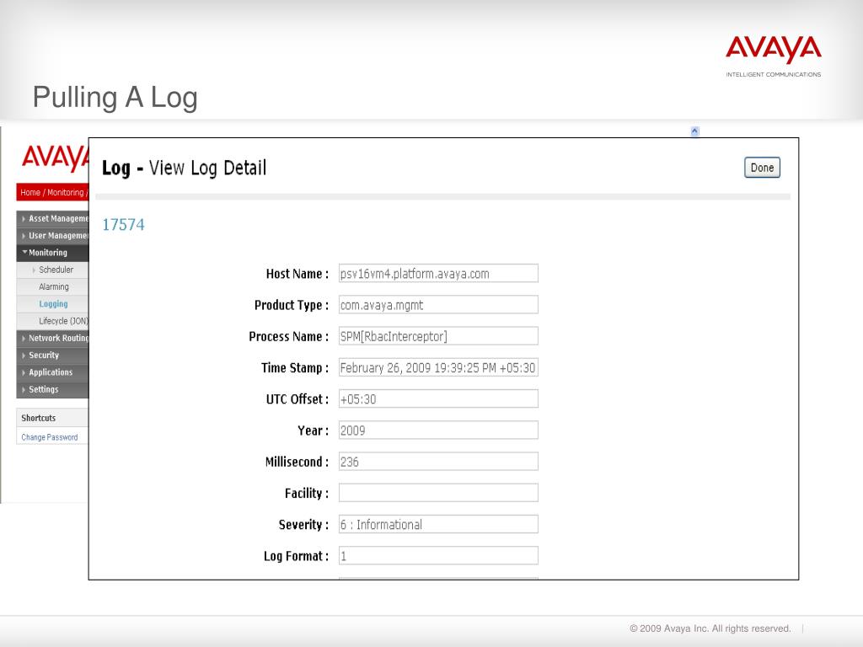Expand the Network Routing menu arrow

point(23,339)
